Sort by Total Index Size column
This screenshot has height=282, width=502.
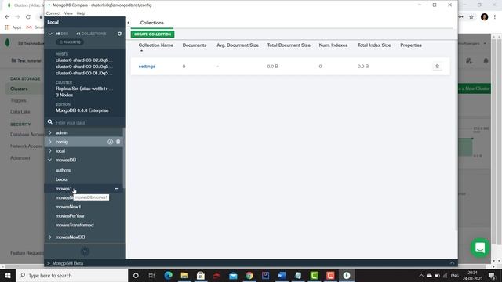tap(374, 45)
